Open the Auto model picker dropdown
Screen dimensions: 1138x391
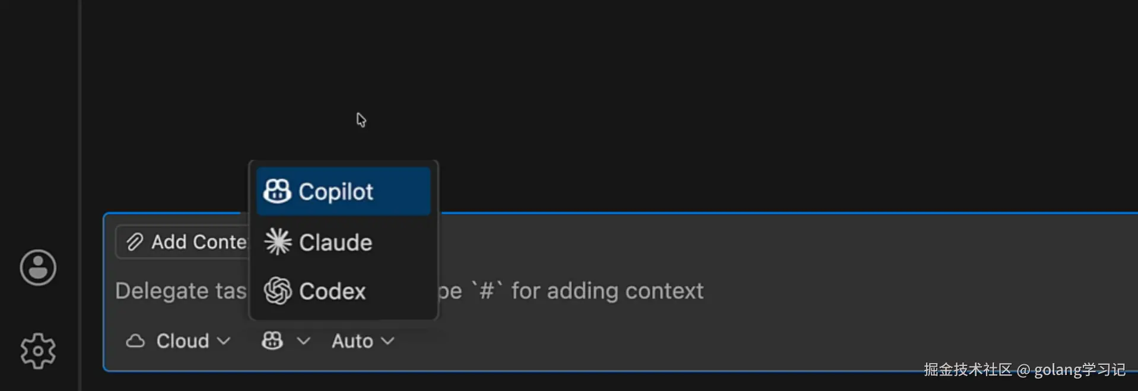(363, 341)
